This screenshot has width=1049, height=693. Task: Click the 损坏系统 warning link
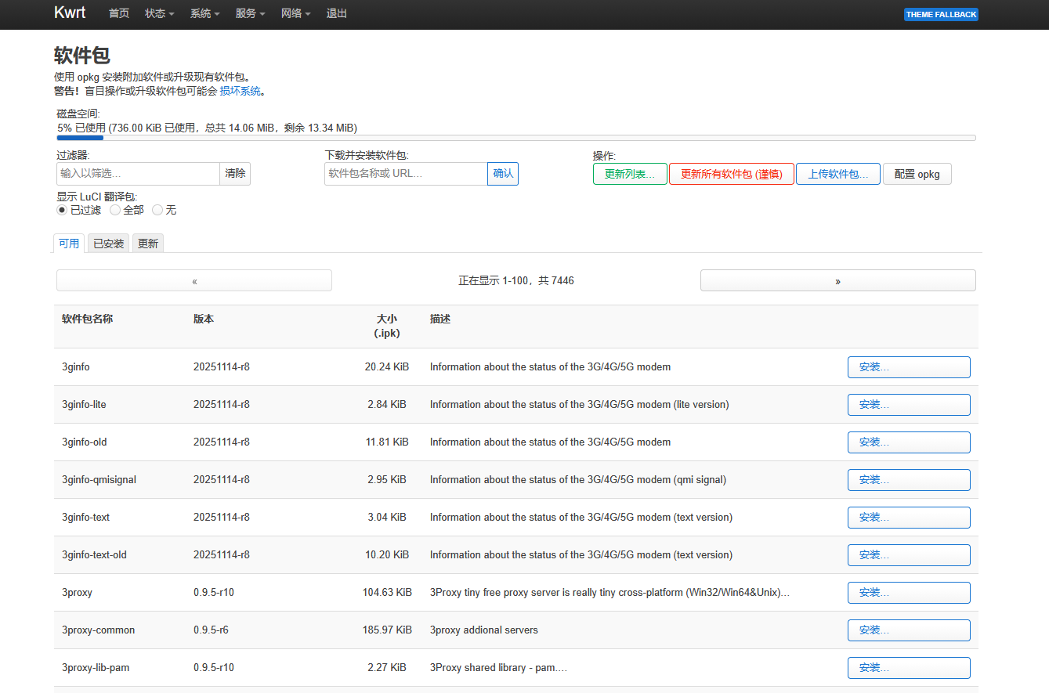(x=241, y=90)
